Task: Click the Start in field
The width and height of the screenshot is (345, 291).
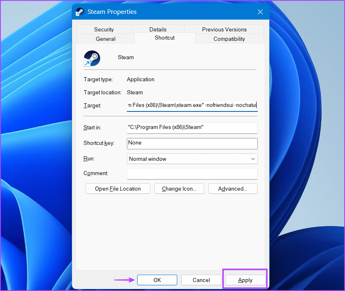Action: [192, 128]
